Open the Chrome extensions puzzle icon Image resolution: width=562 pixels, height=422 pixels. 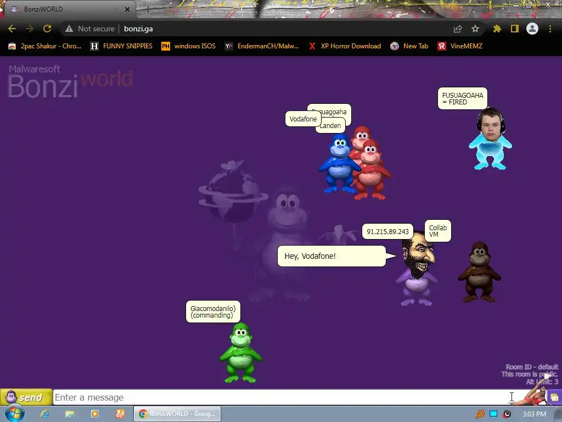point(497,29)
